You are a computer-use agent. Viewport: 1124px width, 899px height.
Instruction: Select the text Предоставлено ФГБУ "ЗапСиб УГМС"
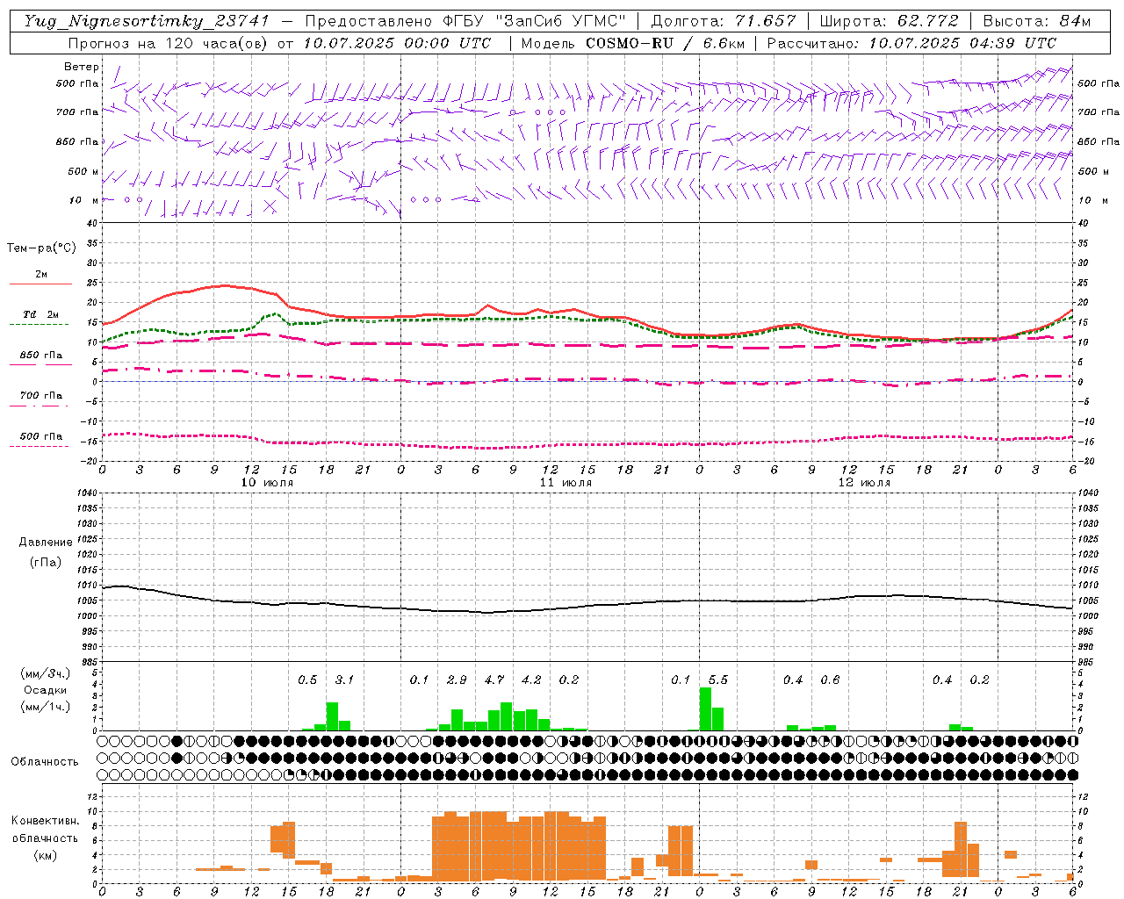(465, 21)
